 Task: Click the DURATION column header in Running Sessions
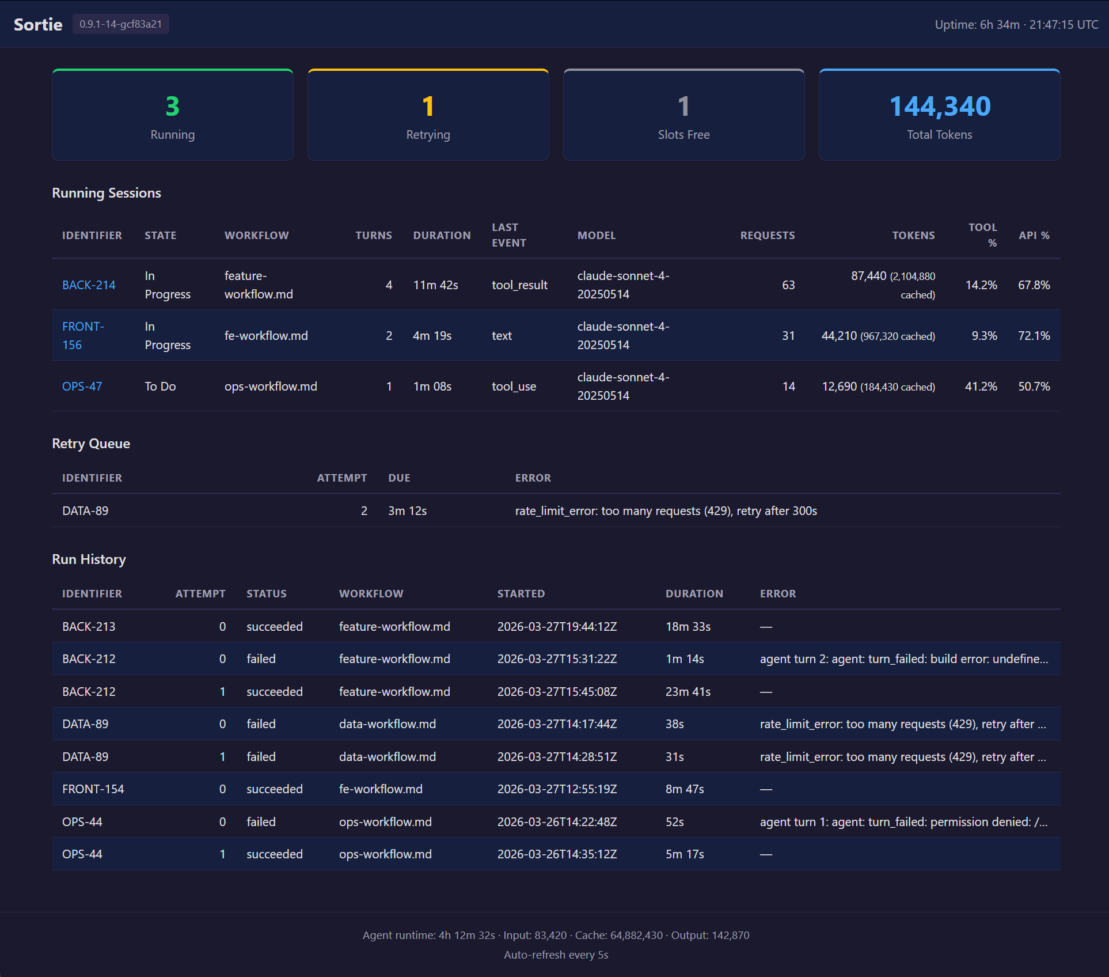(442, 235)
